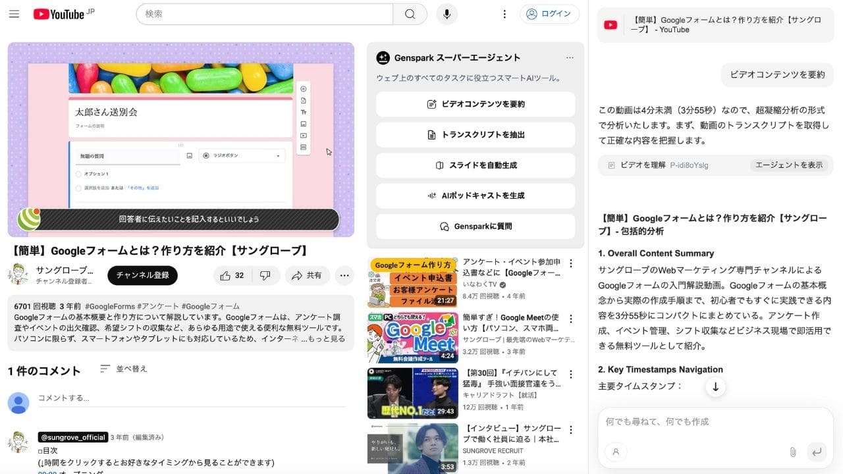Click #アンケート hashtag in description
843x474 pixels.
157,306
